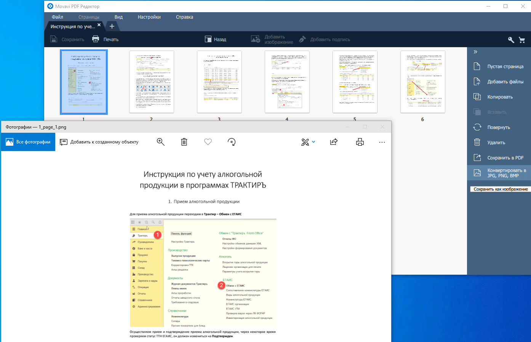This screenshot has width=531, height=342.
Task: Click the print icon in Photos
Action: (x=360, y=142)
